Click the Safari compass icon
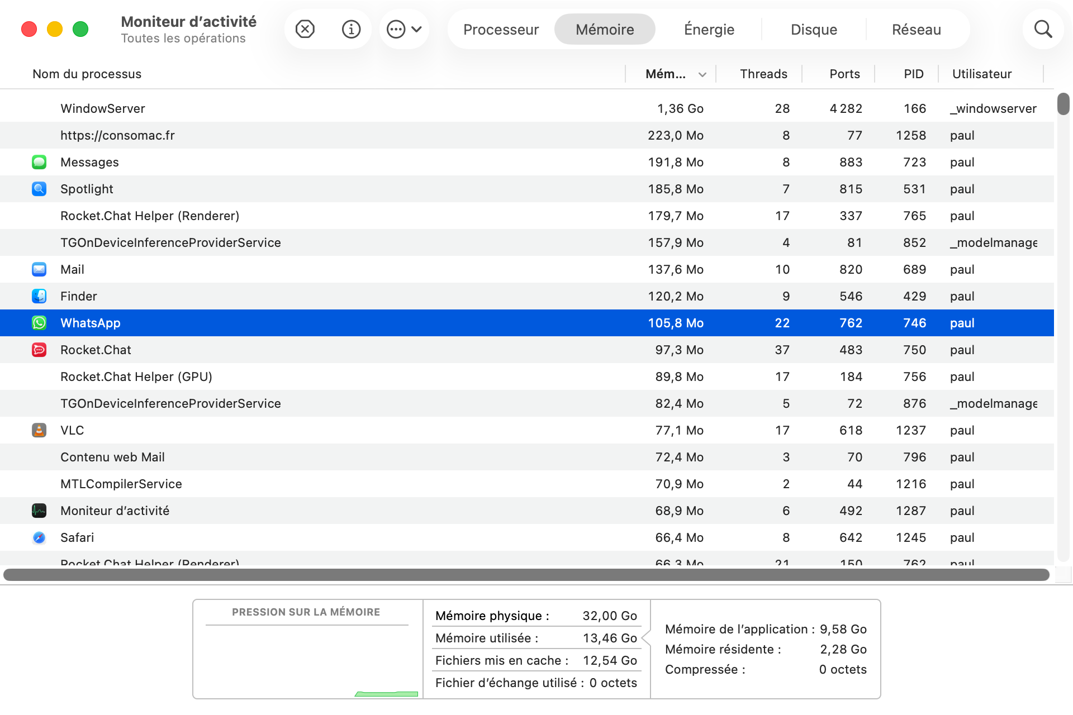This screenshot has width=1073, height=715. (x=39, y=537)
